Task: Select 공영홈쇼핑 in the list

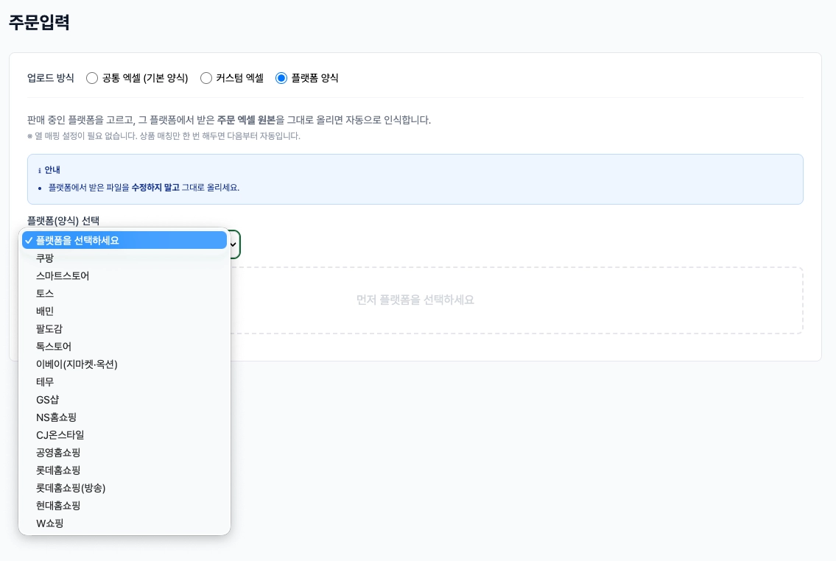Action: click(x=124, y=453)
